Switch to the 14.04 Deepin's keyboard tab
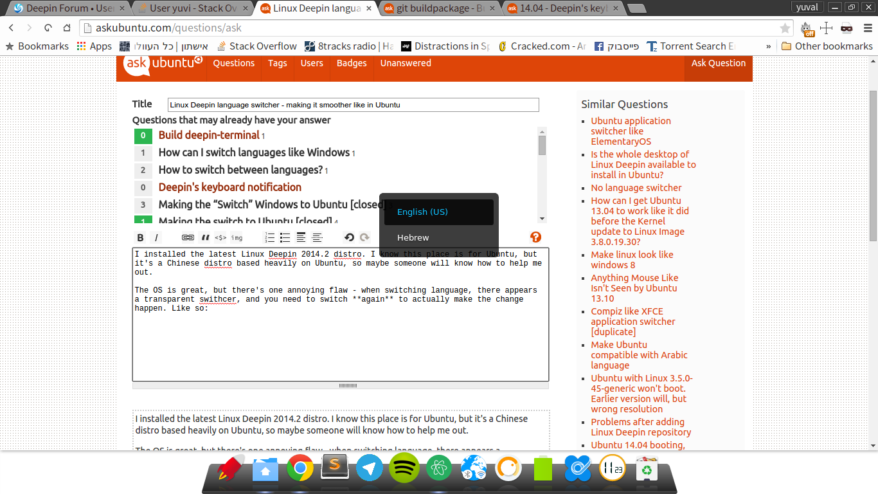Image resolution: width=878 pixels, height=494 pixels. [x=564, y=8]
